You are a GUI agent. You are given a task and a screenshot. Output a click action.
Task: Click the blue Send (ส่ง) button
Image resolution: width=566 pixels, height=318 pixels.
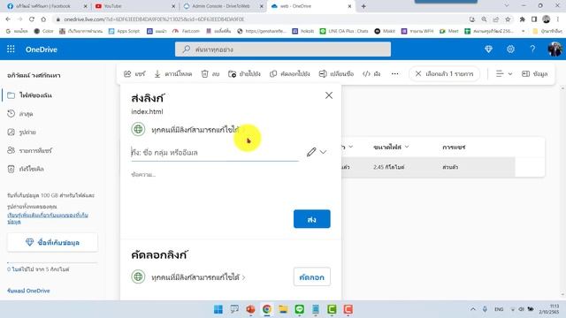(x=312, y=219)
